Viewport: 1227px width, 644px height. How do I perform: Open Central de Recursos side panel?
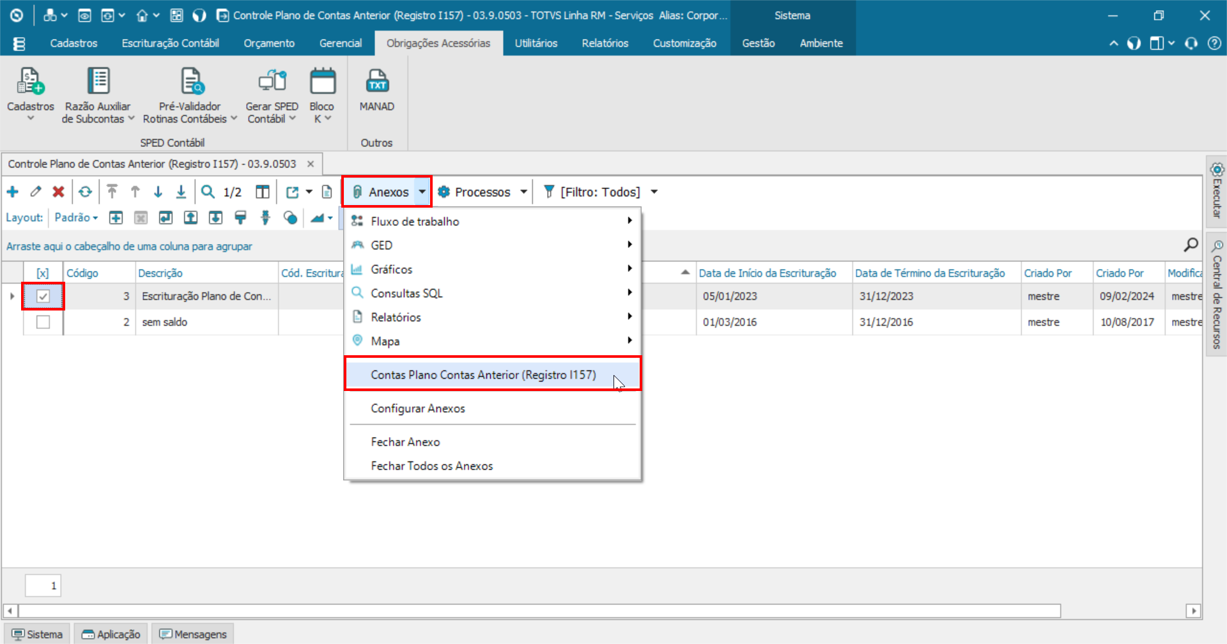[x=1217, y=294]
